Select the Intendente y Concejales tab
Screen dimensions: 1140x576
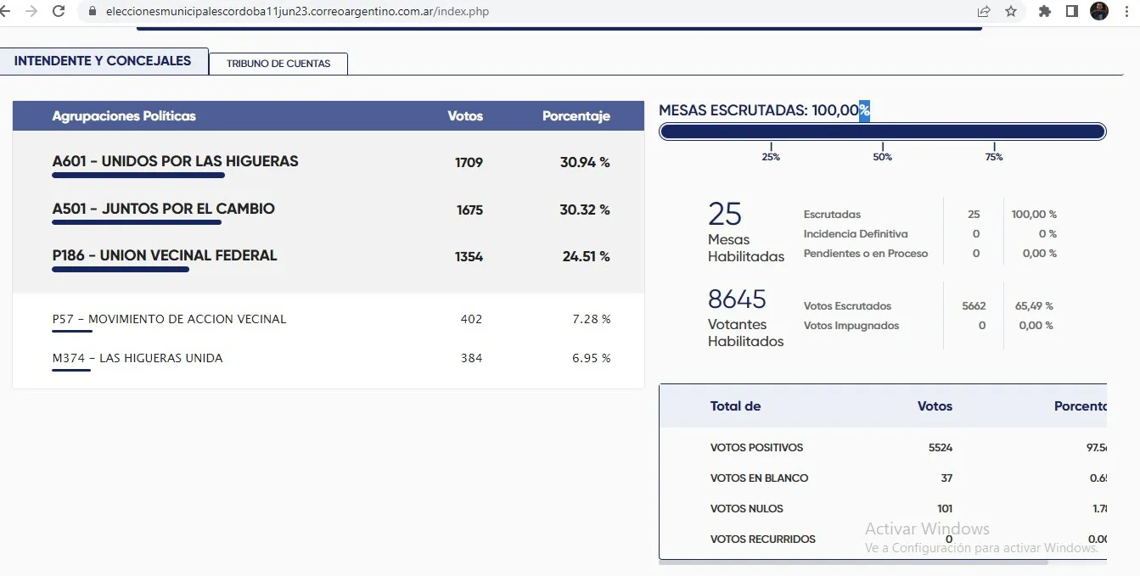103,61
